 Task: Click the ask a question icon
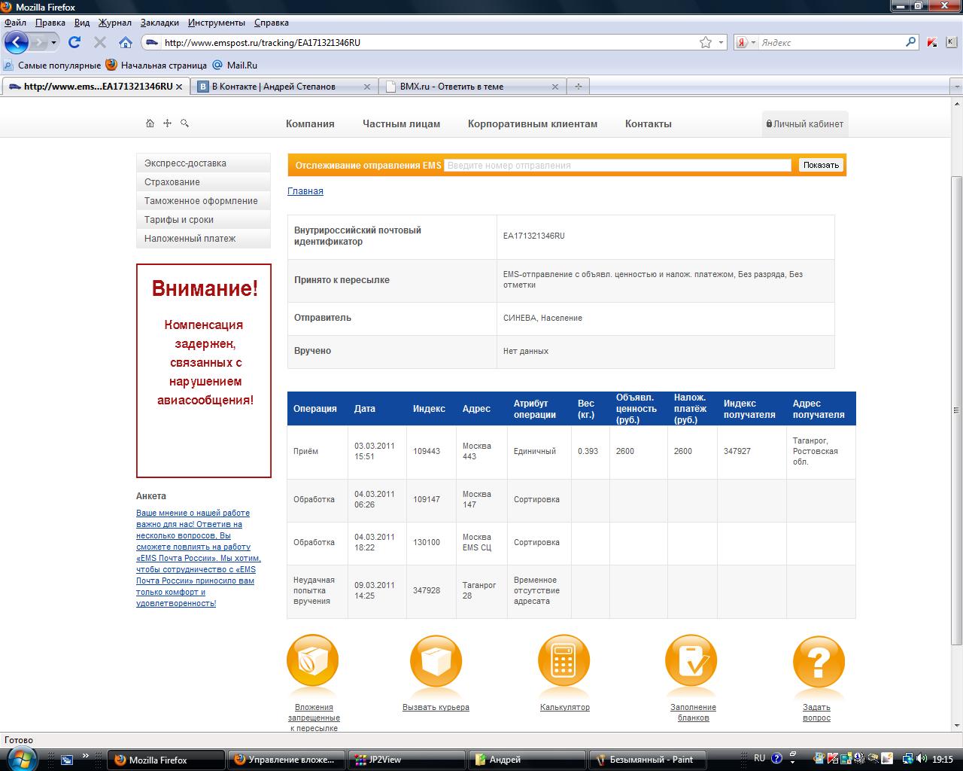pyautogui.click(x=819, y=661)
